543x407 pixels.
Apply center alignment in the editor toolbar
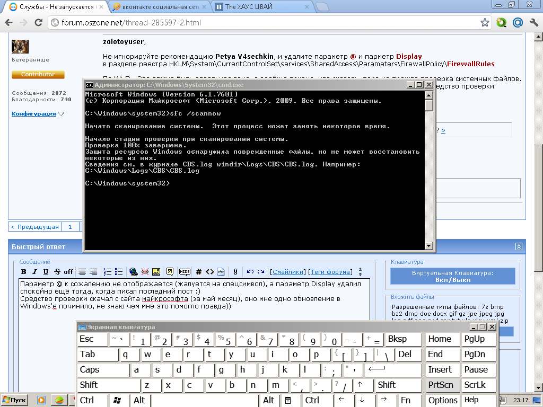tap(82, 272)
